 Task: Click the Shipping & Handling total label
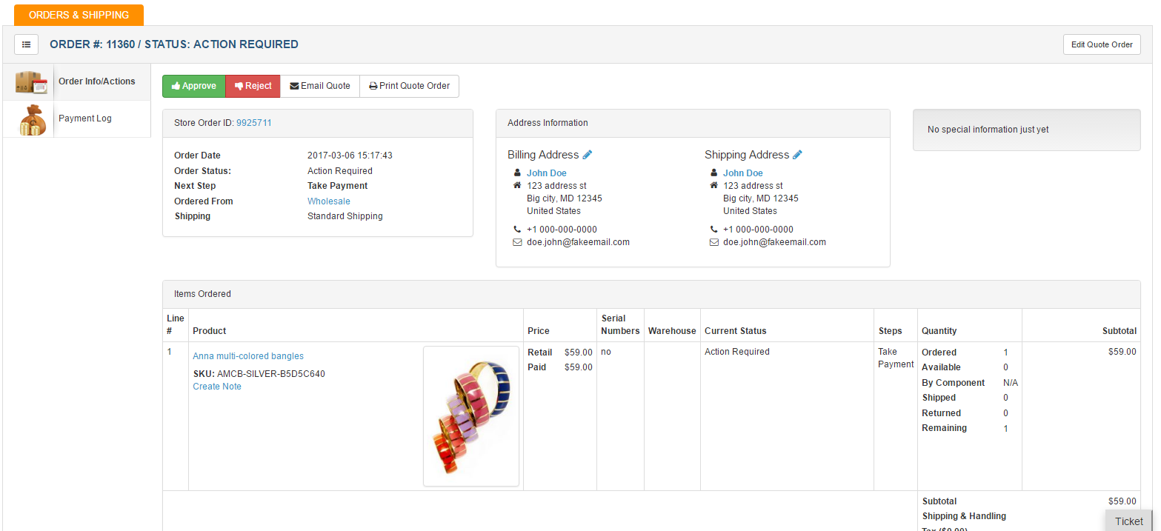coord(964,516)
